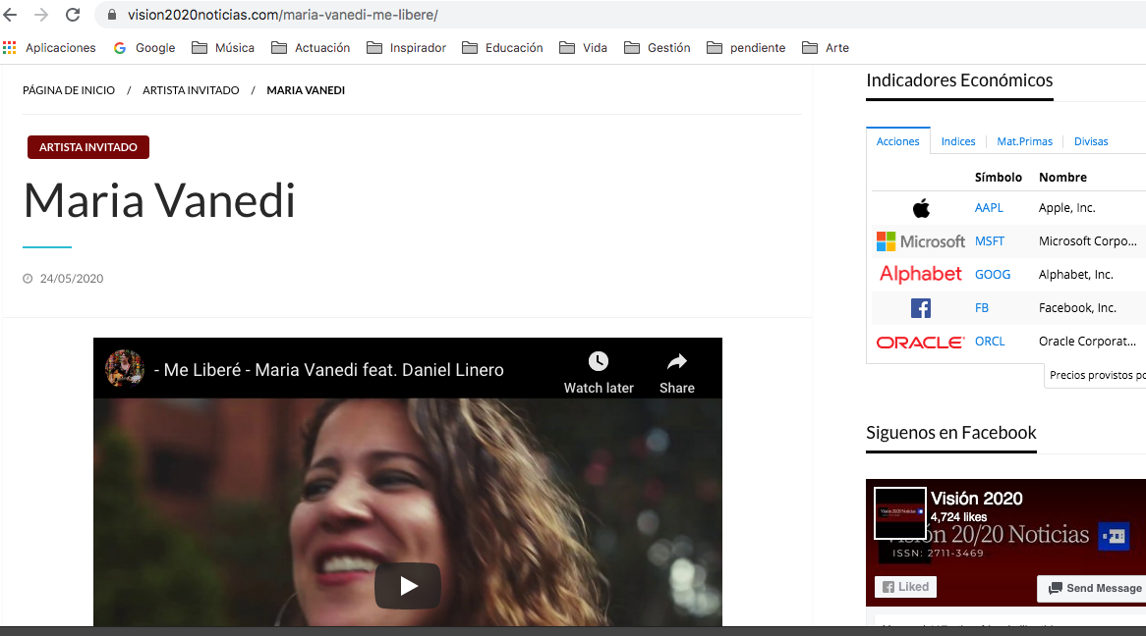Screen dimensions: 1146x636
Task: Switch to the Indices tab
Action: (958, 141)
